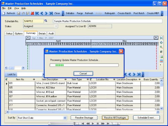Click the pin icon on Location Description column
This screenshot has width=168, height=126.
point(139,79)
